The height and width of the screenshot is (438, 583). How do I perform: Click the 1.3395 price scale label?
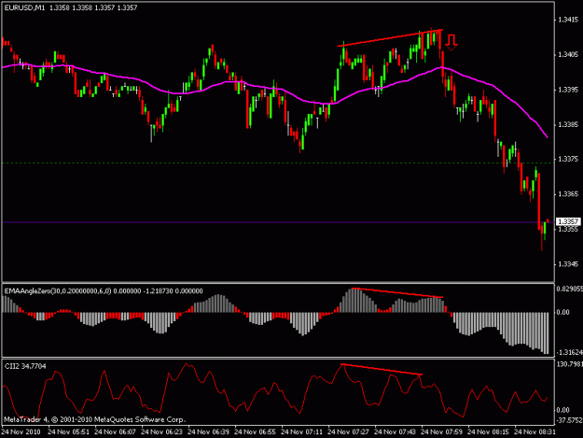tap(568, 90)
